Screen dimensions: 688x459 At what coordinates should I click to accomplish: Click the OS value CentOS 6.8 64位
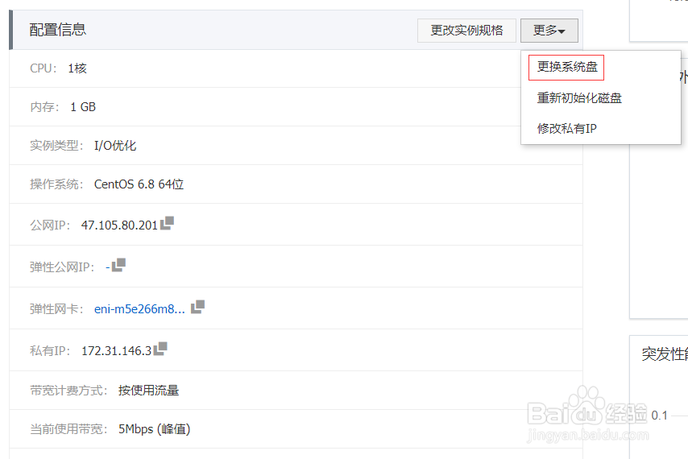[x=139, y=184]
